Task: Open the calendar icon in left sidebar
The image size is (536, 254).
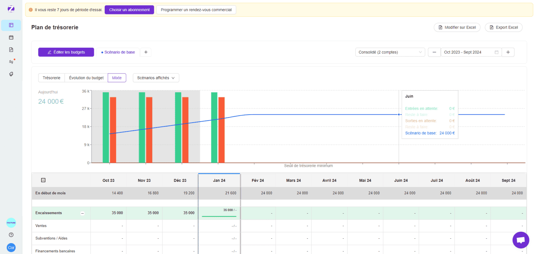Action: point(11,37)
